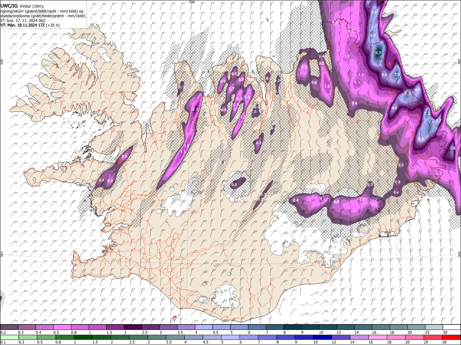Click the 5.6 precipitation value on the map
Viewport: 461px width, 345px height.
pyautogui.click(x=373, y=13)
